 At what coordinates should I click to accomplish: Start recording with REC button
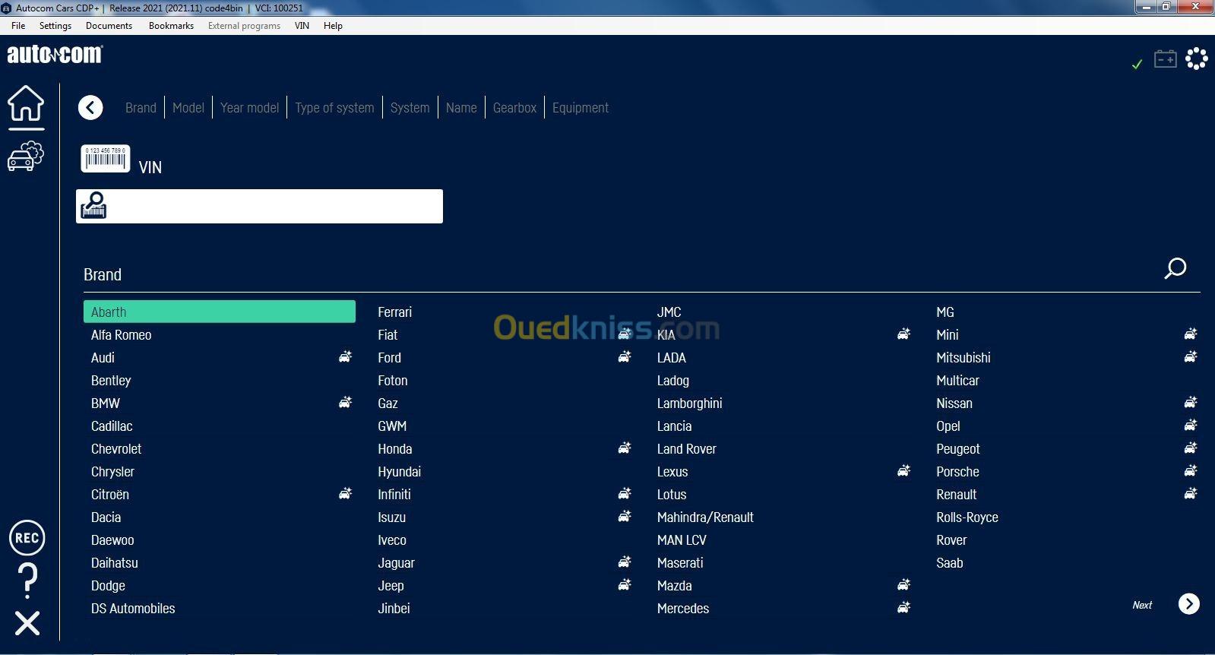click(27, 538)
